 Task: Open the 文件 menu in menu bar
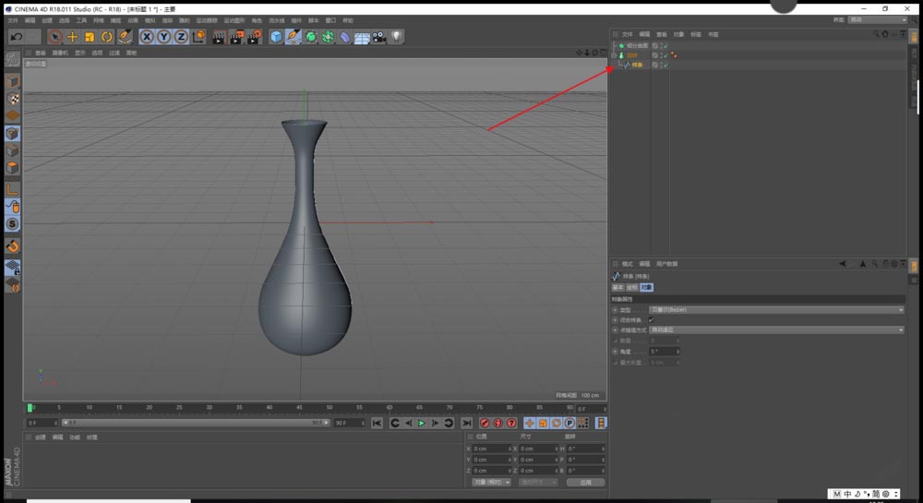point(13,20)
